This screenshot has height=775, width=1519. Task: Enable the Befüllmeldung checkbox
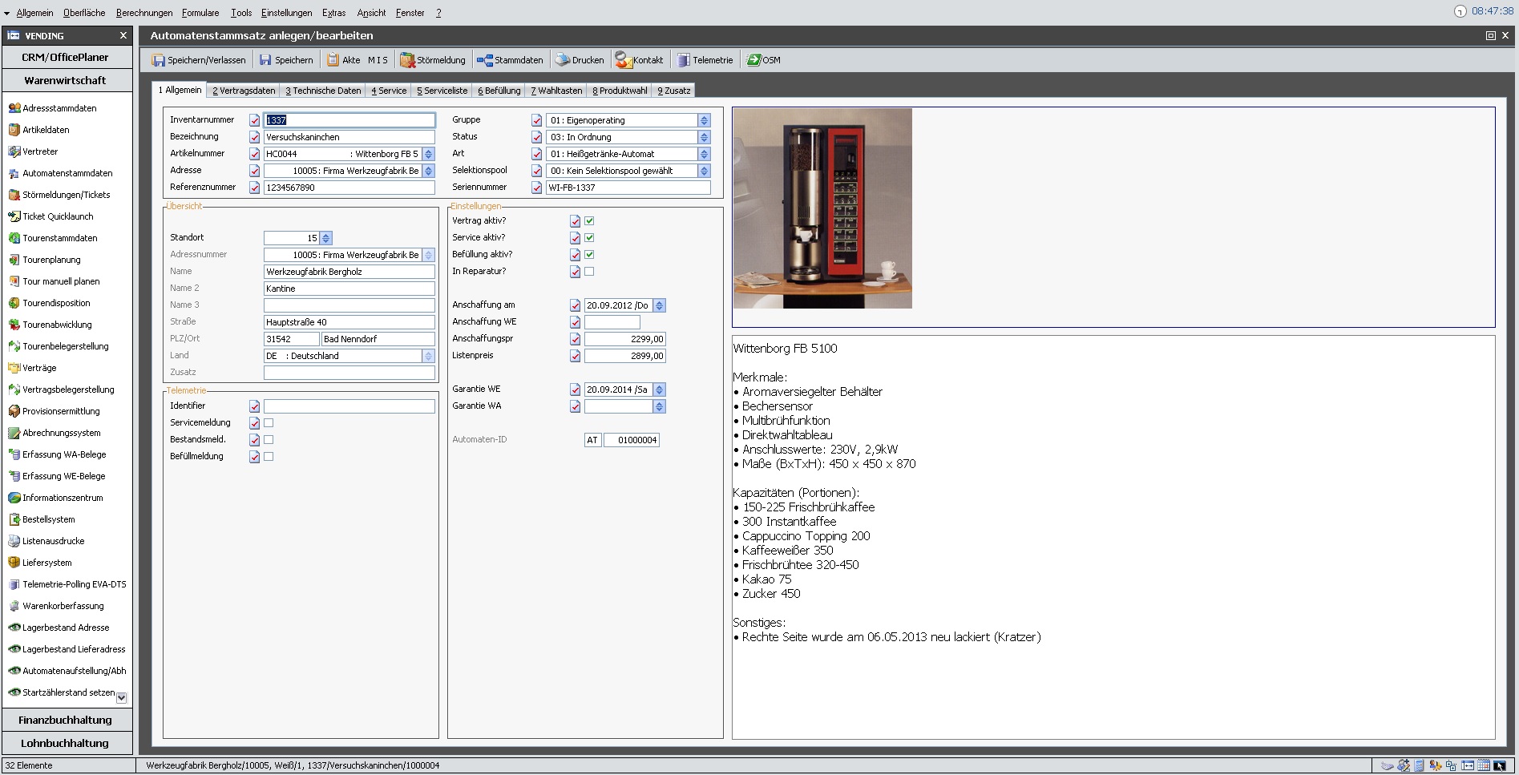[269, 456]
